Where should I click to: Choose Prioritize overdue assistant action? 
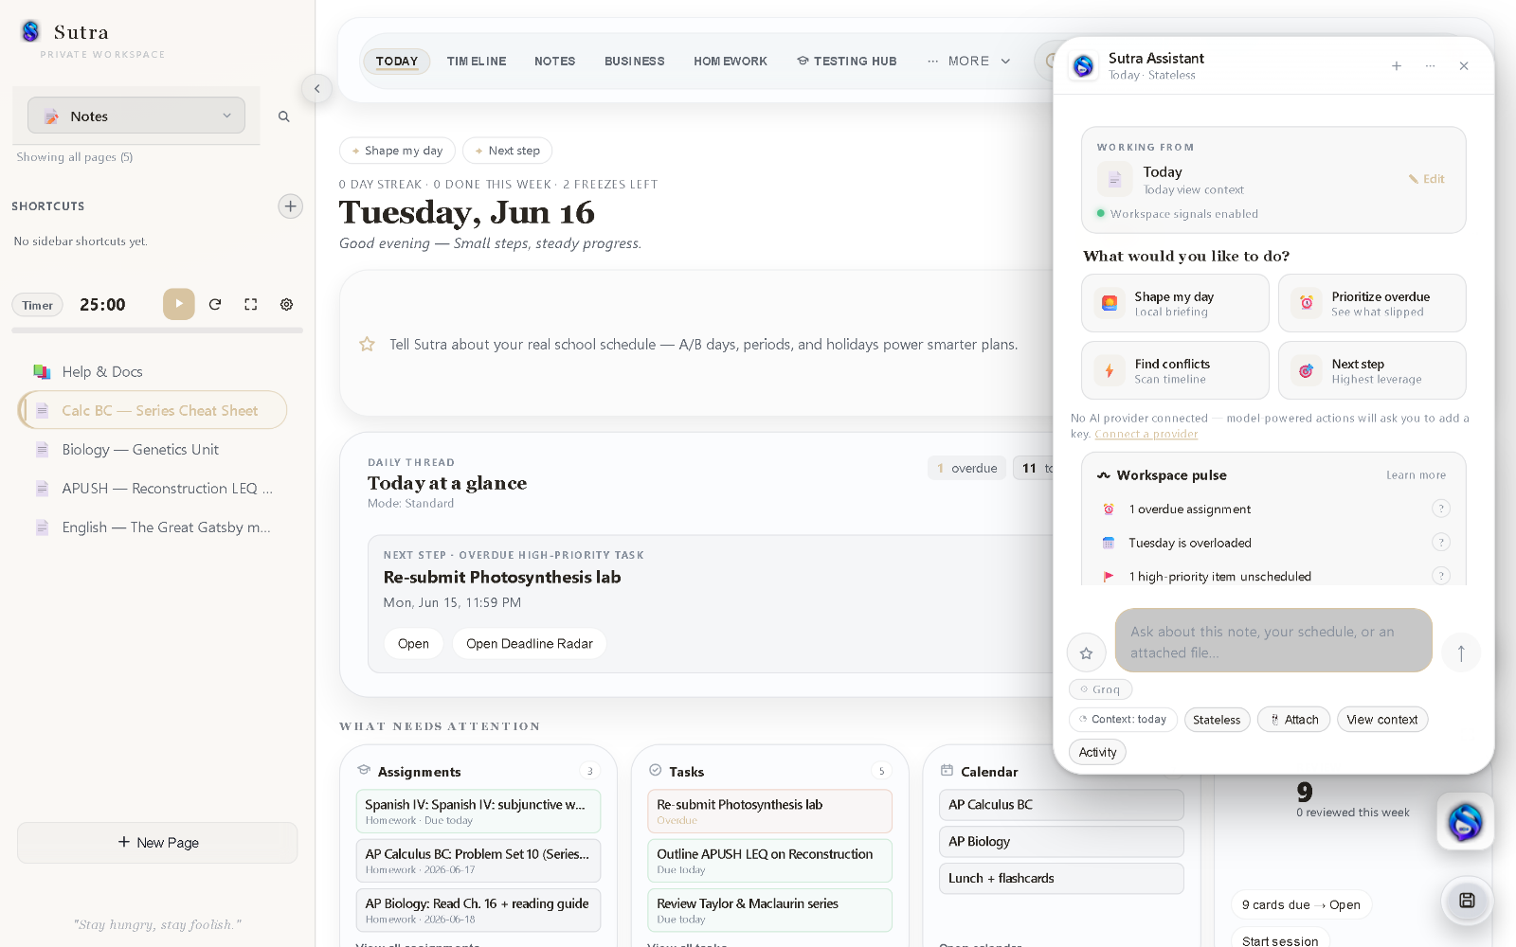point(1372,303)
